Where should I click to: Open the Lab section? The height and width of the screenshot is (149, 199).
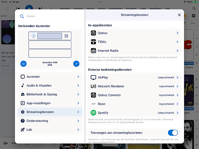point(50,129)
